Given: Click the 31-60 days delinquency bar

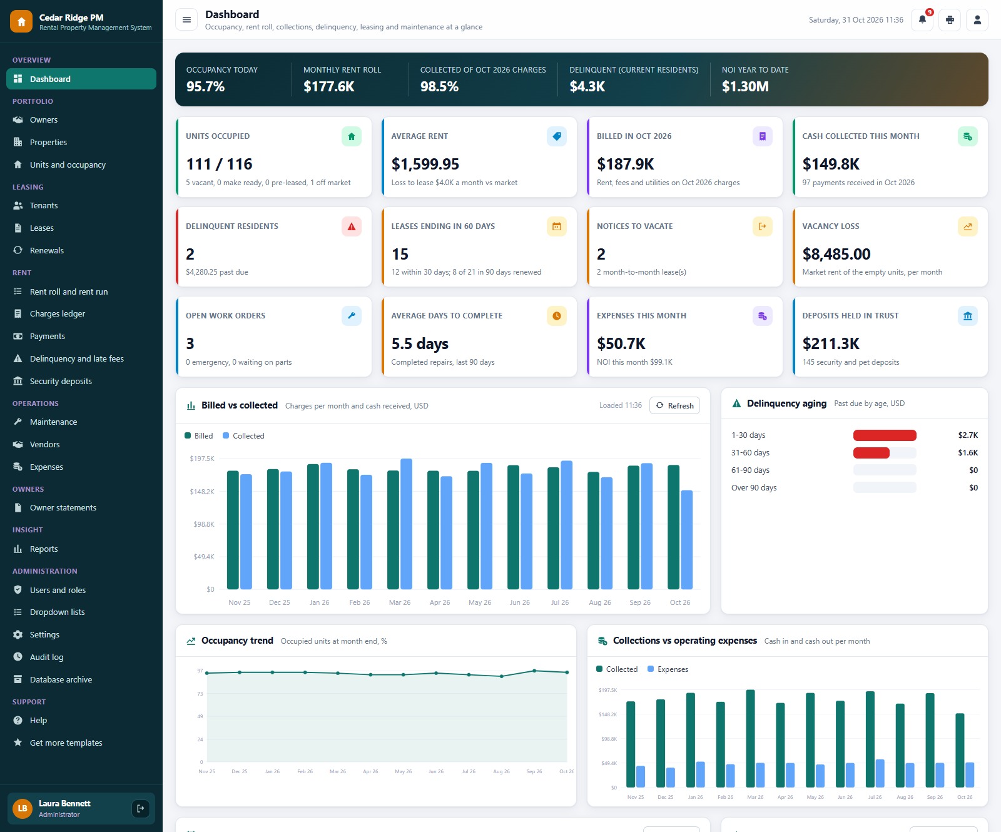Looking at the screenshot, I should [x=871, y=453].
